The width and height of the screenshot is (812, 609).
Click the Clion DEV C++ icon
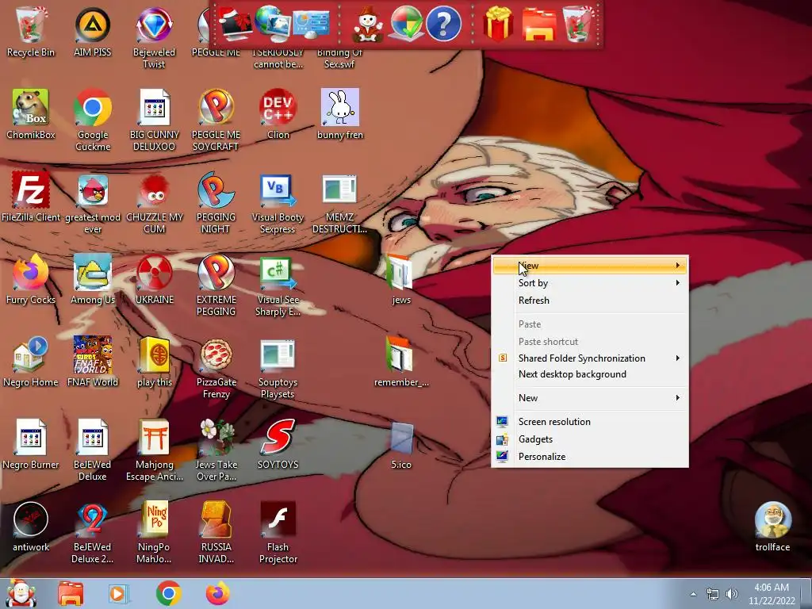(278, 115)
